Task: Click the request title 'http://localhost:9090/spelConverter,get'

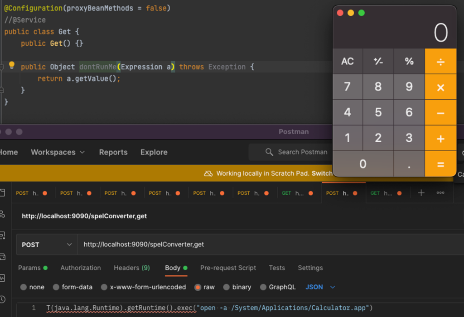Action: [x=84, y=216]
